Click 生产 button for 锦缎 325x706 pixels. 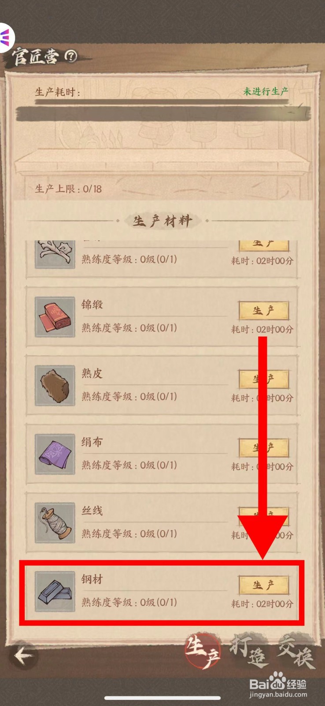(263, 311)
